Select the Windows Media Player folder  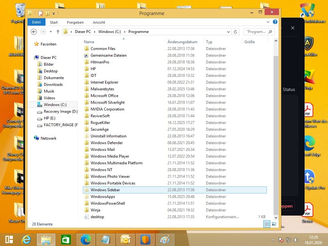coord(110,156)
